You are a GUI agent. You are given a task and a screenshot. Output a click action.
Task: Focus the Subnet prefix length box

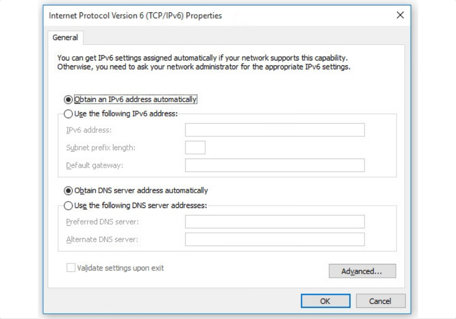(x=195, y=148)
